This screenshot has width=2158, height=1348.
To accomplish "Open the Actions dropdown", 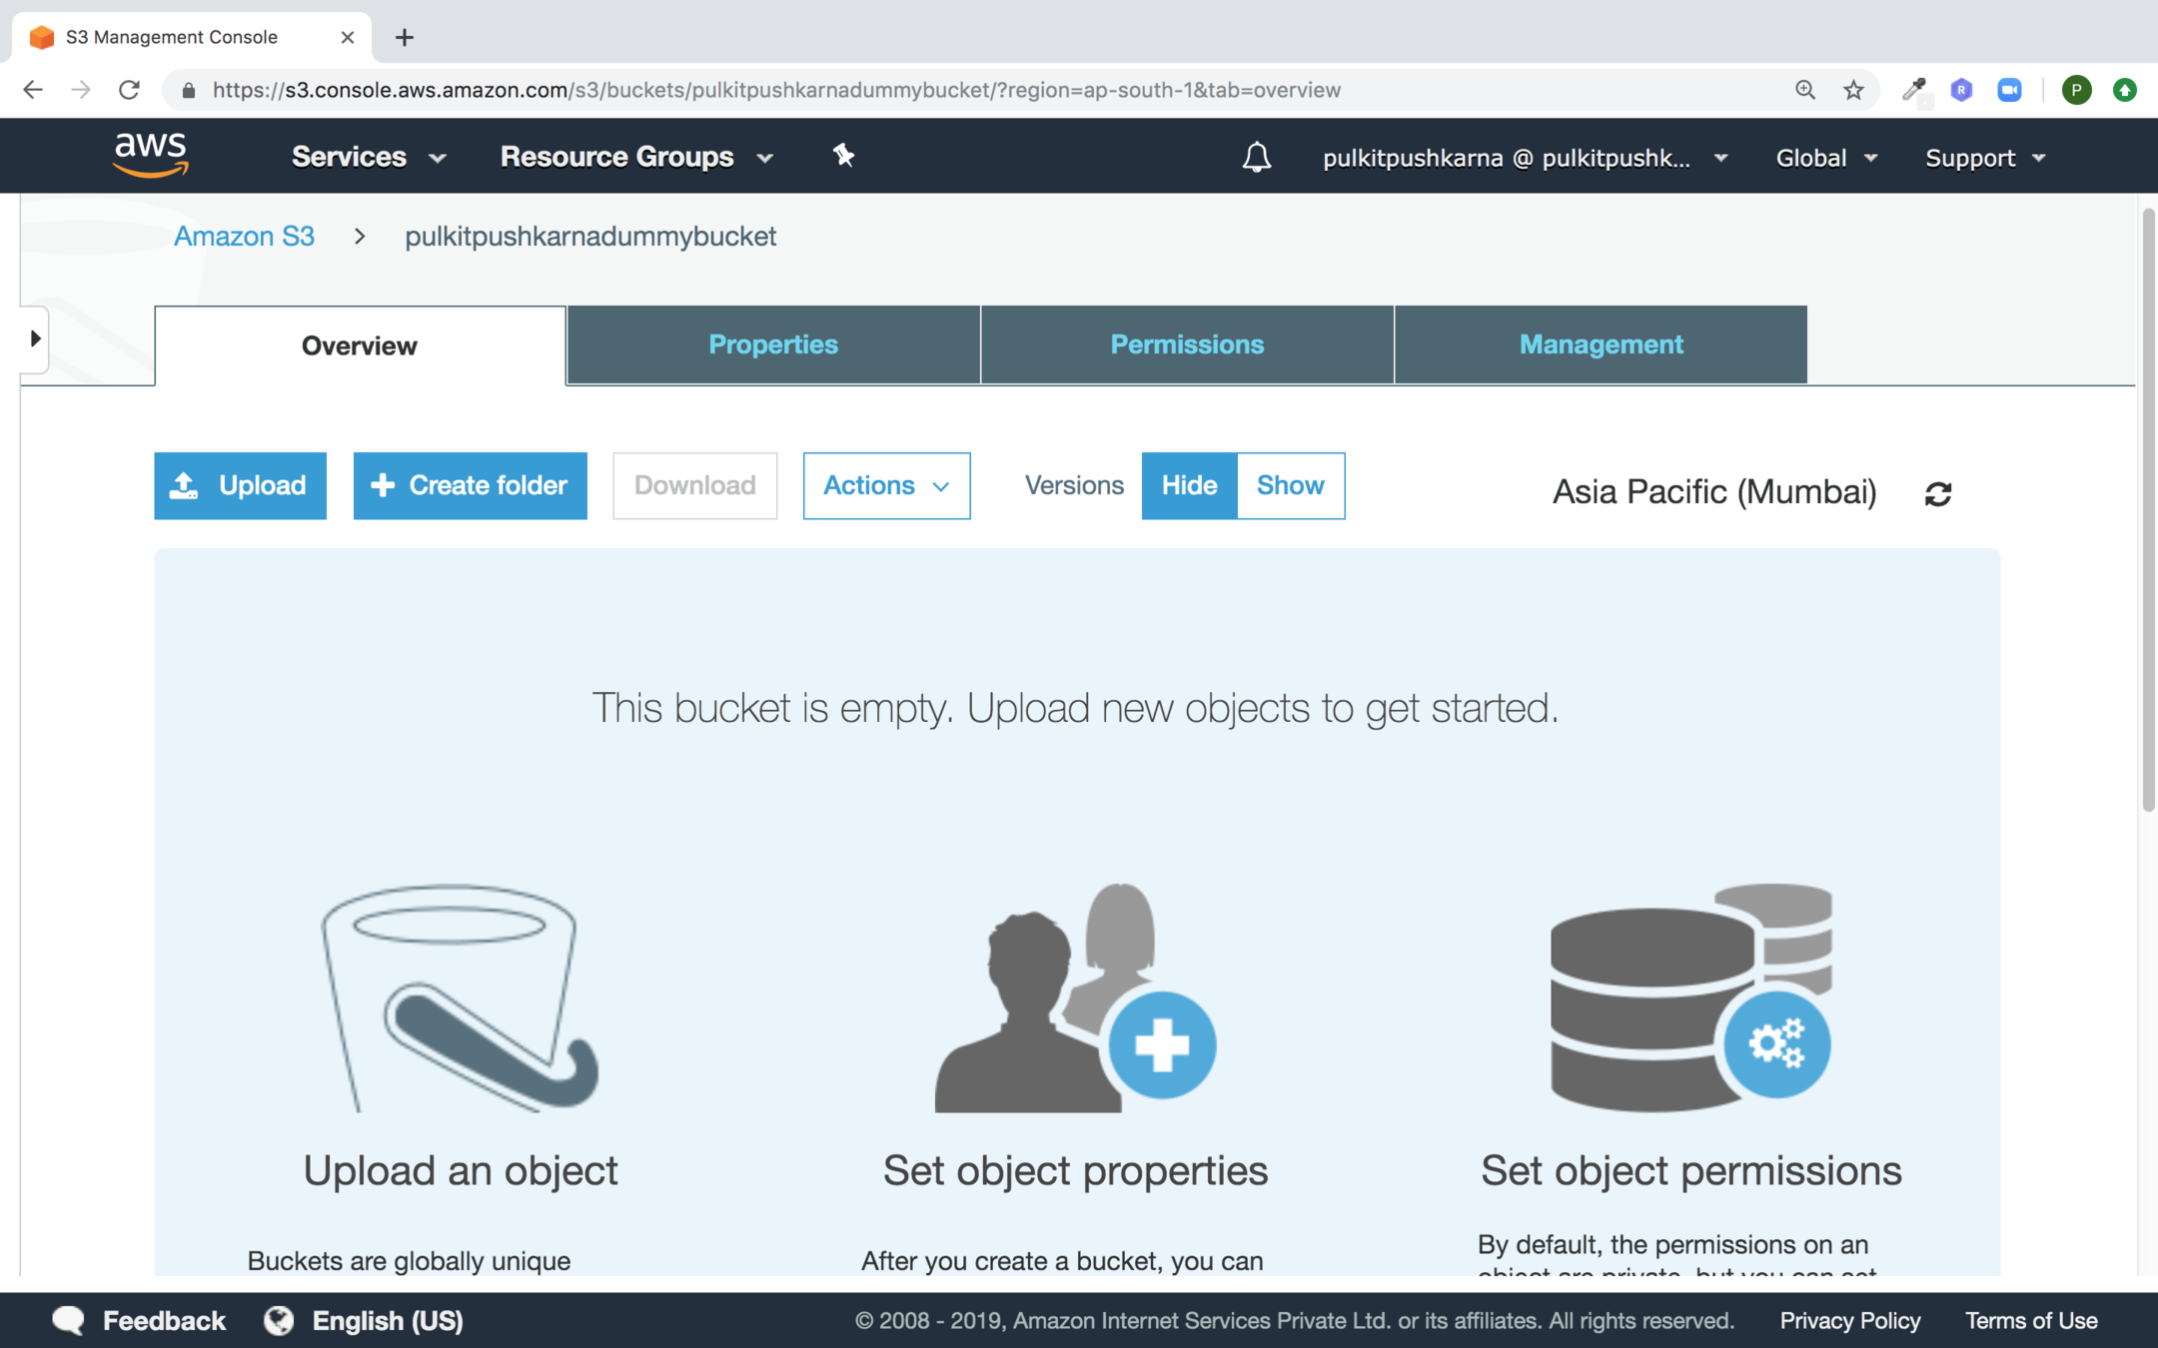I will pos(885,485).
